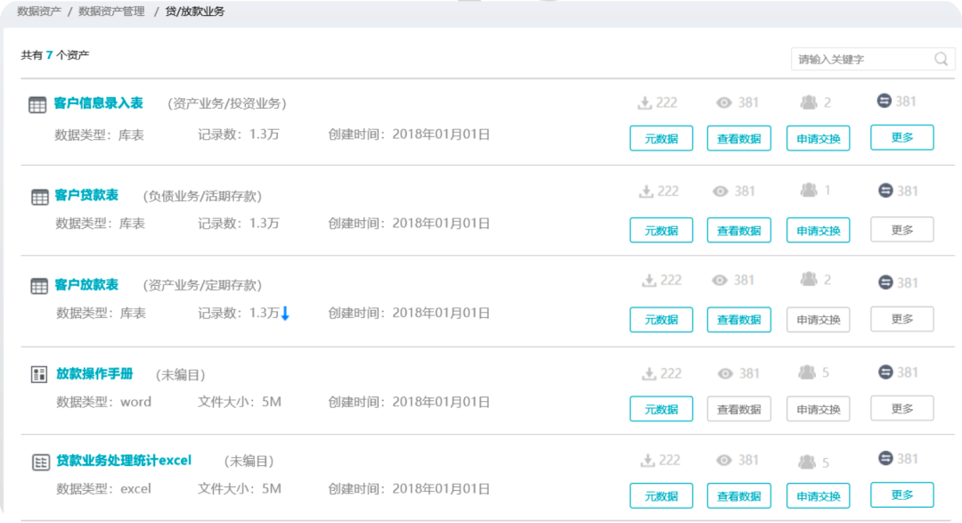Click the eye view icon for 客户信息录入表
Screen dimensions: 962x523
click(x=724, y=102)
